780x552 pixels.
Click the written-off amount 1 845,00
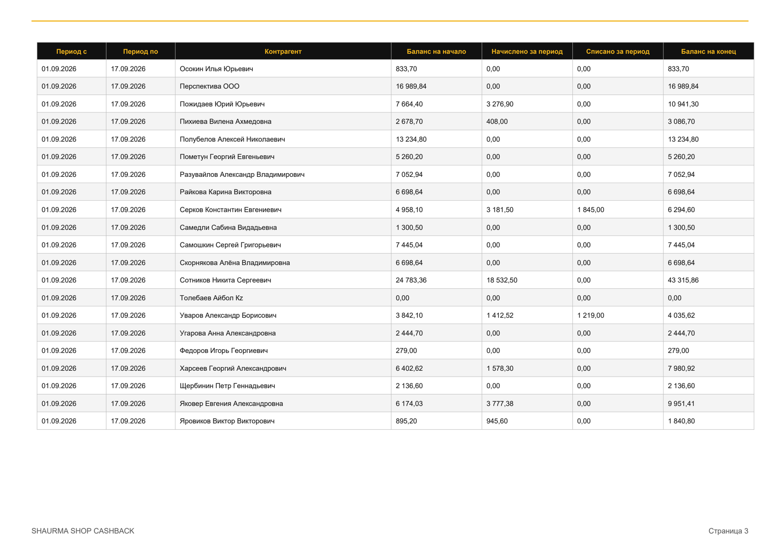[x=591, y=210]
